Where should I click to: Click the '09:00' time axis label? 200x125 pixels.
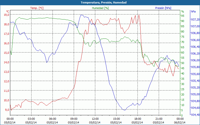pos(74,119)
